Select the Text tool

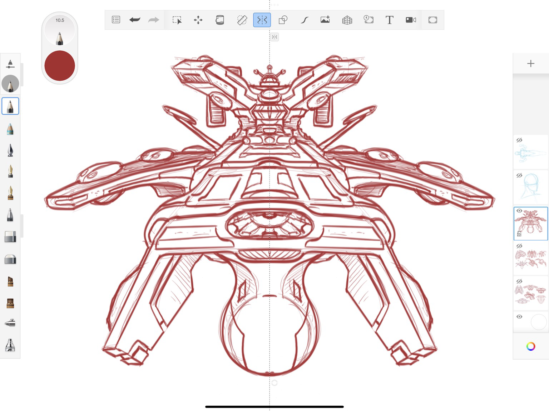tap(390, 20)
